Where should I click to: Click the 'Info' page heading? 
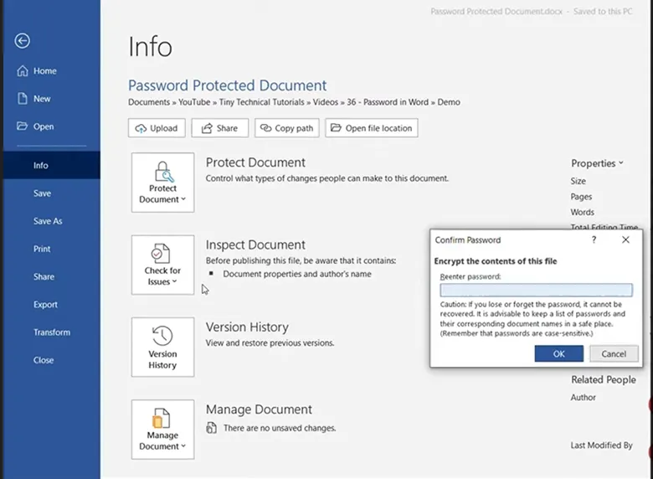[x=150, y=46]
